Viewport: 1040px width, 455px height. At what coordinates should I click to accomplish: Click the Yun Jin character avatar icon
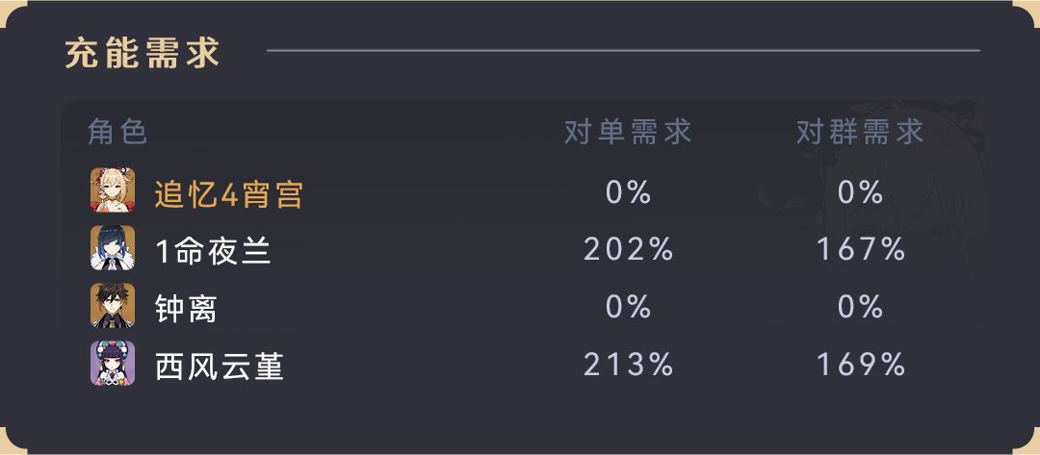pyautogui.click(x=113, y=365)
